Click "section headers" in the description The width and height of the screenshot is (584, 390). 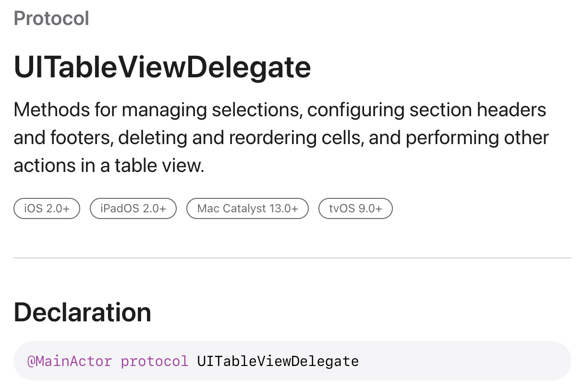[x=477, y=110]
